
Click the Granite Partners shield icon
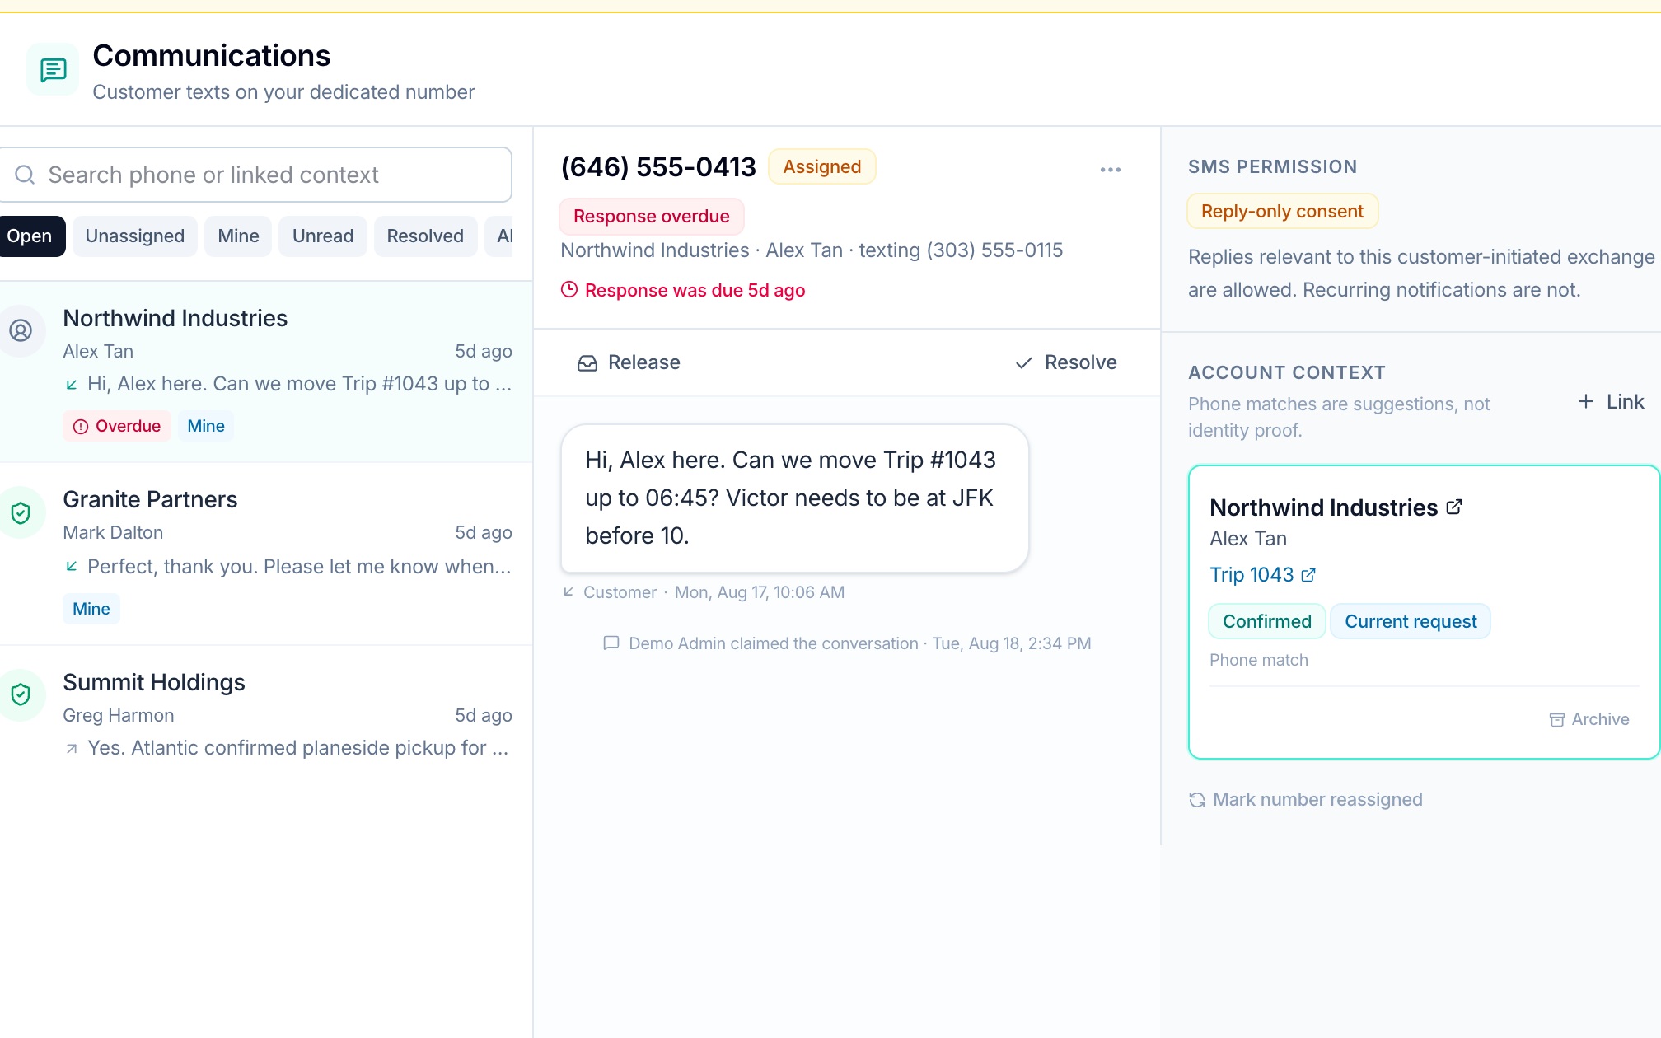(21, 513)
